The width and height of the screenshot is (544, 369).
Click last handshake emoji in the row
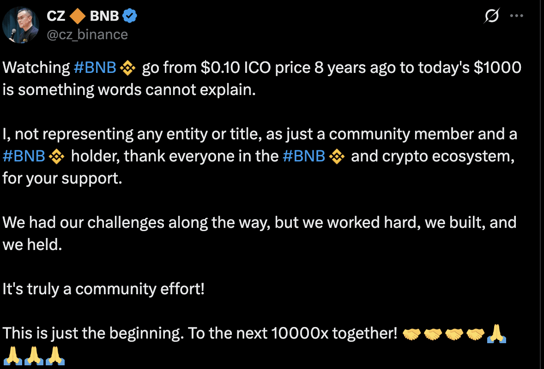pos(475,334)
